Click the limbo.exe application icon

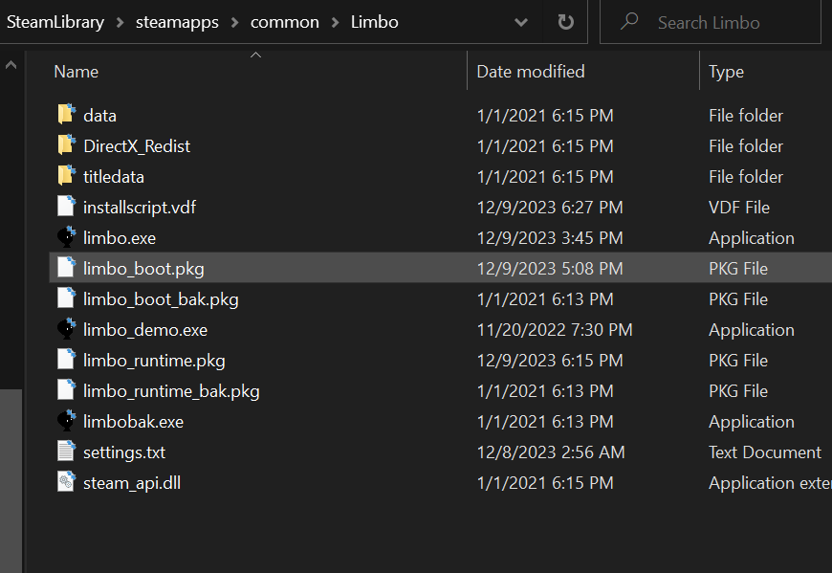pyautogui.click(x=66, y=238)
